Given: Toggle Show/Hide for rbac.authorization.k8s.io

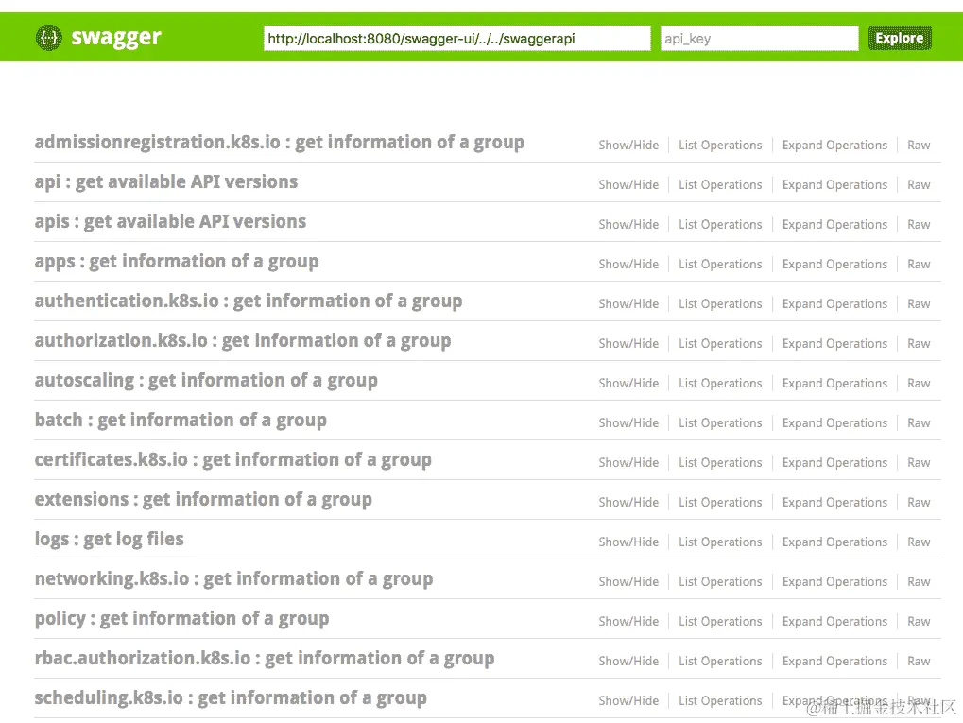Looking at the screenshot, I should click(628, 661).
